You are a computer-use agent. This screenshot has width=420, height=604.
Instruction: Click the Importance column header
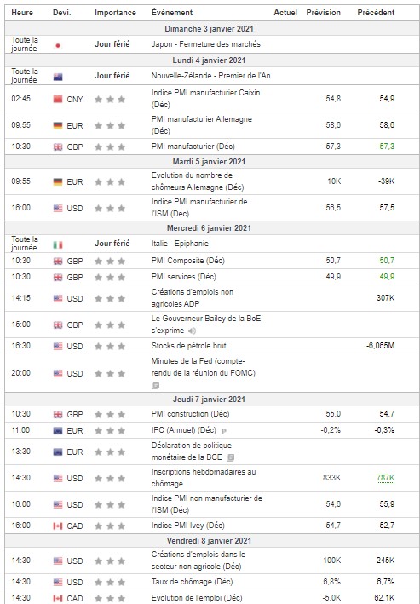point(115,12)
